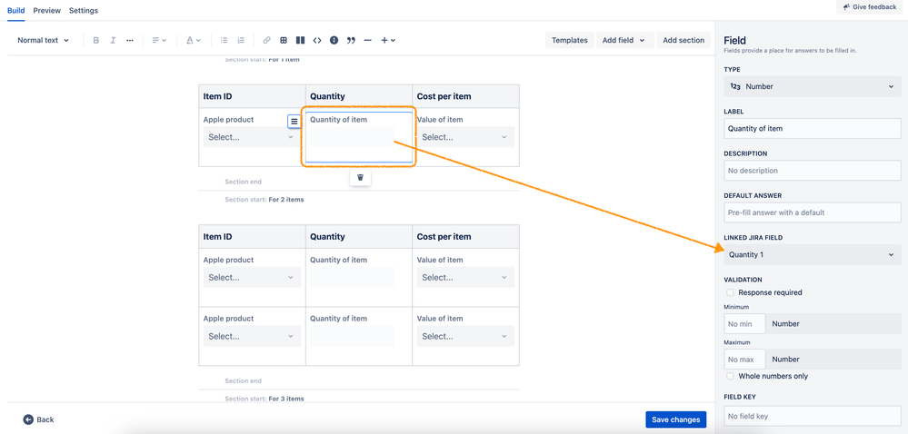Insert a horizontal divider
Viewport: 908px width, 434px height.
pyautogui.click(x=367, y=41)
